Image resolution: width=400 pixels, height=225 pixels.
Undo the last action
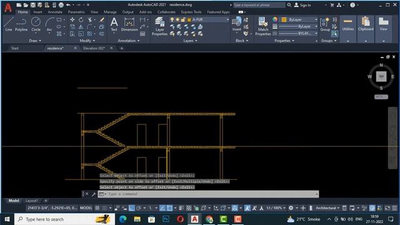[68, 5]
